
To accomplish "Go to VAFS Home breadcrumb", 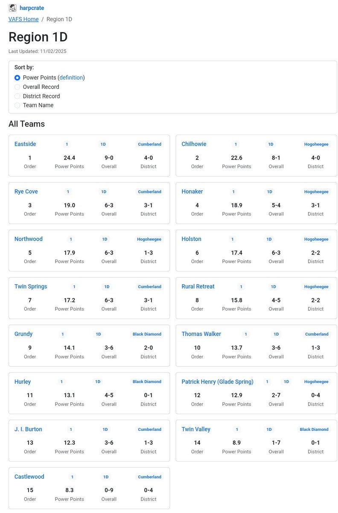I will coord(23,19).
